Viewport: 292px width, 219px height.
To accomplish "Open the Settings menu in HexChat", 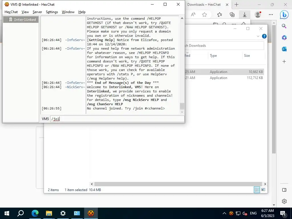I will click(52, 12).
